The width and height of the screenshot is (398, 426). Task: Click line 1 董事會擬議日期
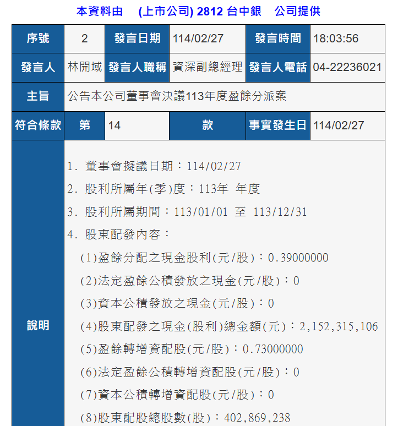point(154,166)
